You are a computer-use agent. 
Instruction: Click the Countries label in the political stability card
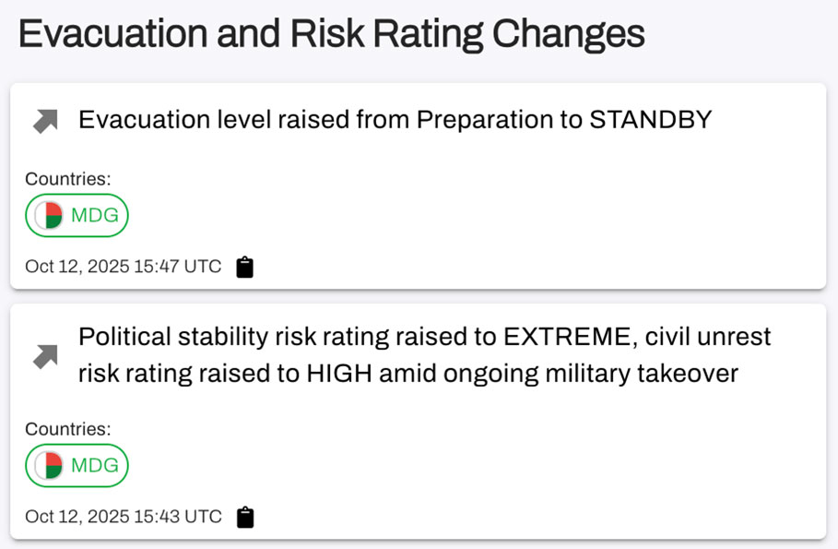point(67,429)
